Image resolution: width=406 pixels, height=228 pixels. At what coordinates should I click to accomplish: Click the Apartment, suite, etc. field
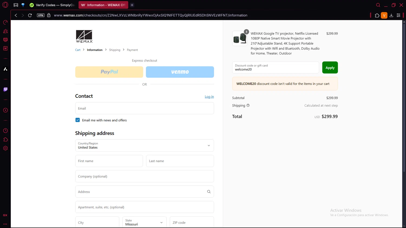point(145,207)
